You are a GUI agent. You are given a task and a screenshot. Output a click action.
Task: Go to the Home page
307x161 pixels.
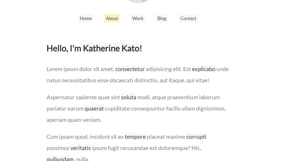click(x=86, y=18)
